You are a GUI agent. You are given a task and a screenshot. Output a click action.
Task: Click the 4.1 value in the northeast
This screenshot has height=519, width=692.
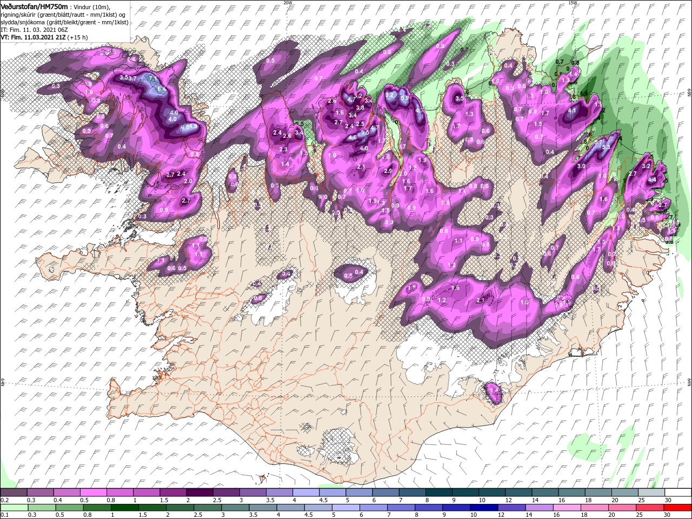[x=573, y=110]
